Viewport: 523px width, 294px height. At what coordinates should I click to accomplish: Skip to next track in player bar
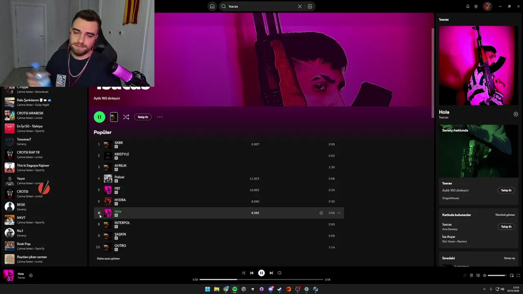coord(271,273)
